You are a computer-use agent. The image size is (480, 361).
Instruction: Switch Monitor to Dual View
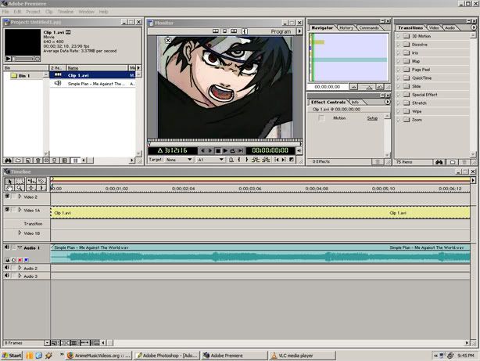216,31
